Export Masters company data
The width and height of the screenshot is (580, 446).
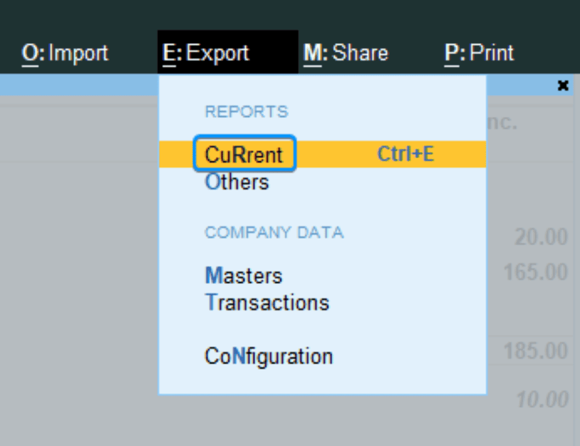tap(244, 275)
